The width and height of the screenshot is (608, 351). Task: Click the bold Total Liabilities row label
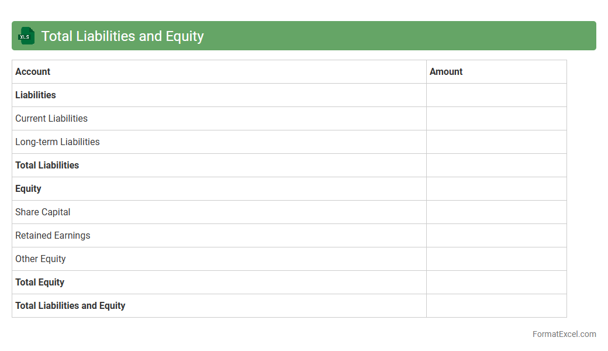pos(47,165)
